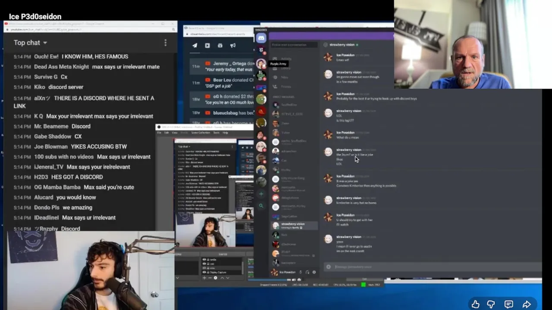
Task: Click chat message from Alucard
Action: [x=76, y=197]
